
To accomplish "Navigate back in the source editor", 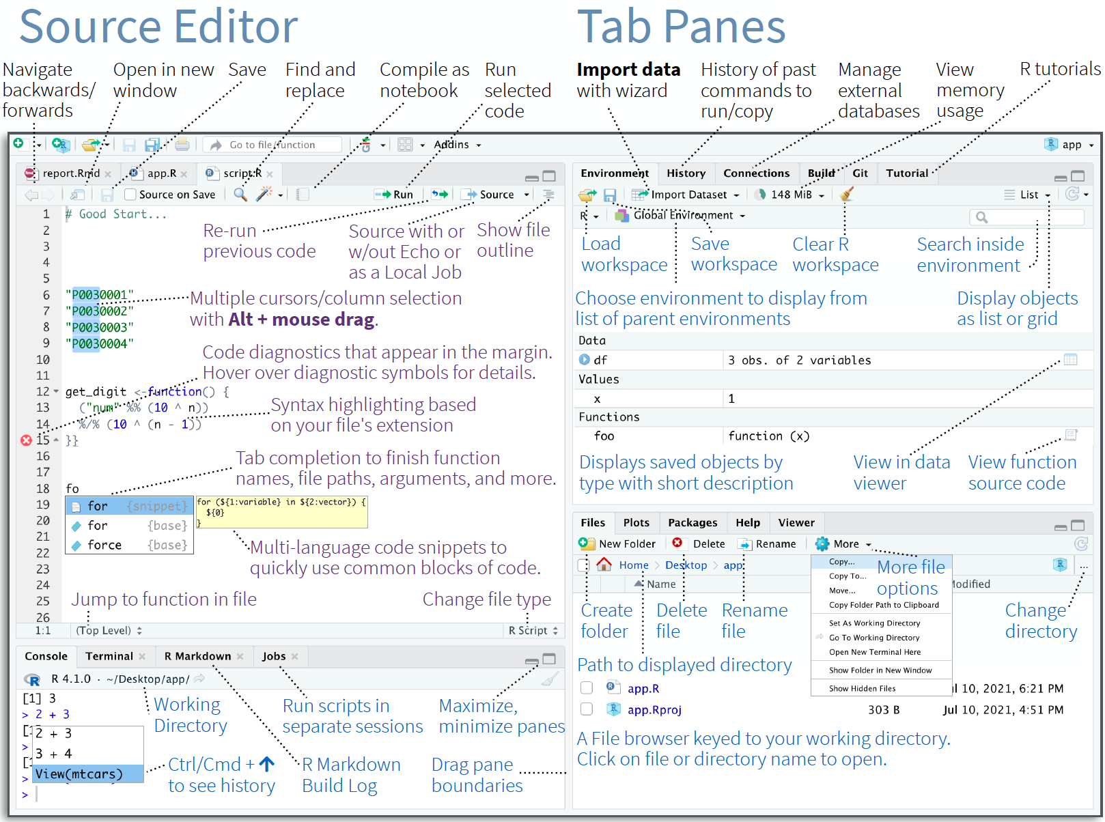I will tap(31, 195).
